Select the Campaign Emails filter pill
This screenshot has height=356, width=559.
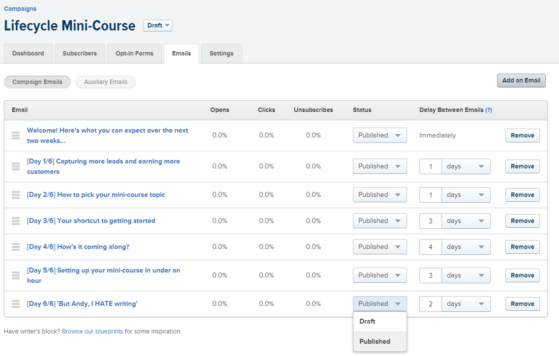coord(37,82)
